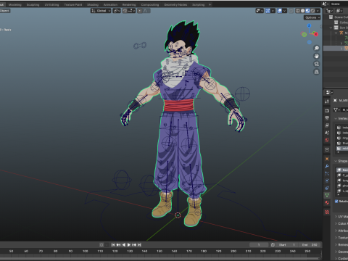Image resolution: width=348 pixels, height=261 pixels.
Task: Jump to the timeline end frame
Action: [139, 245]
